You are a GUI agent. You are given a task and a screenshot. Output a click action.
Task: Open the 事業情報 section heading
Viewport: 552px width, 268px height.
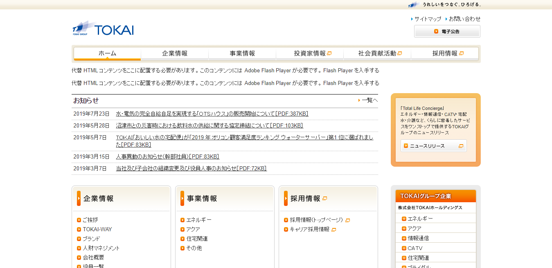click(202, 199)
